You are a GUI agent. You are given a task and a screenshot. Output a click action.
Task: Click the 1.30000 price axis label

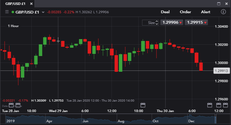coord(221,63)
